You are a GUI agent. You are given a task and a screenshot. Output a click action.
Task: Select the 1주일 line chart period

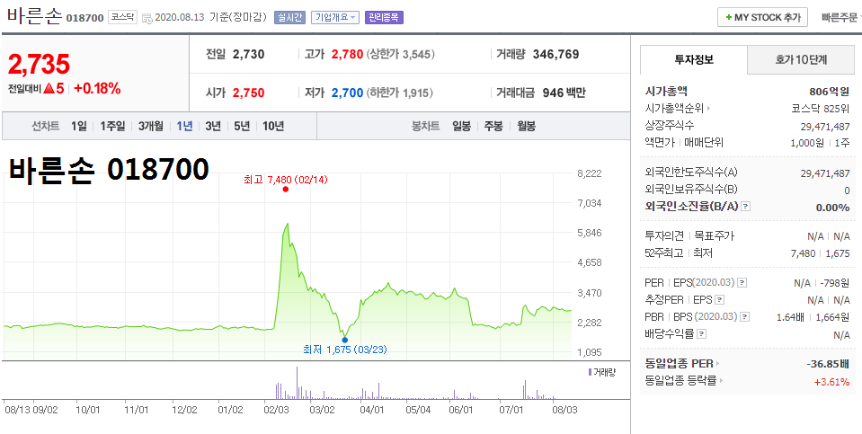pyautogui.click(x=112, y=127)
